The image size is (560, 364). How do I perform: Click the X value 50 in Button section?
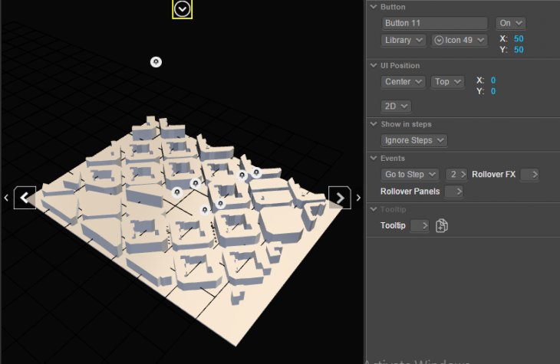[519, 38]
